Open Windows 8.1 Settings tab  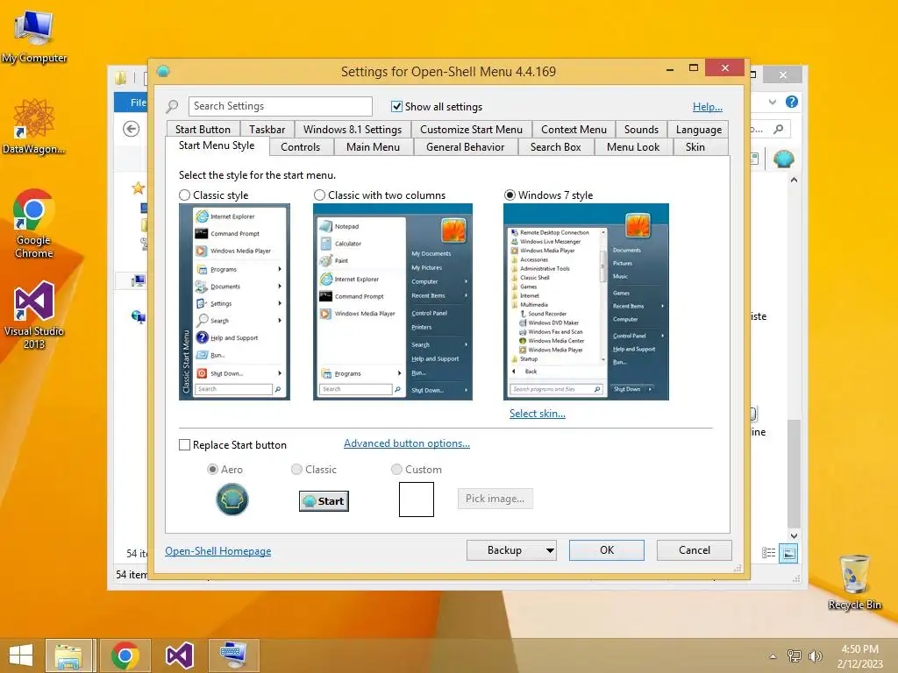[x=353, y=130]
